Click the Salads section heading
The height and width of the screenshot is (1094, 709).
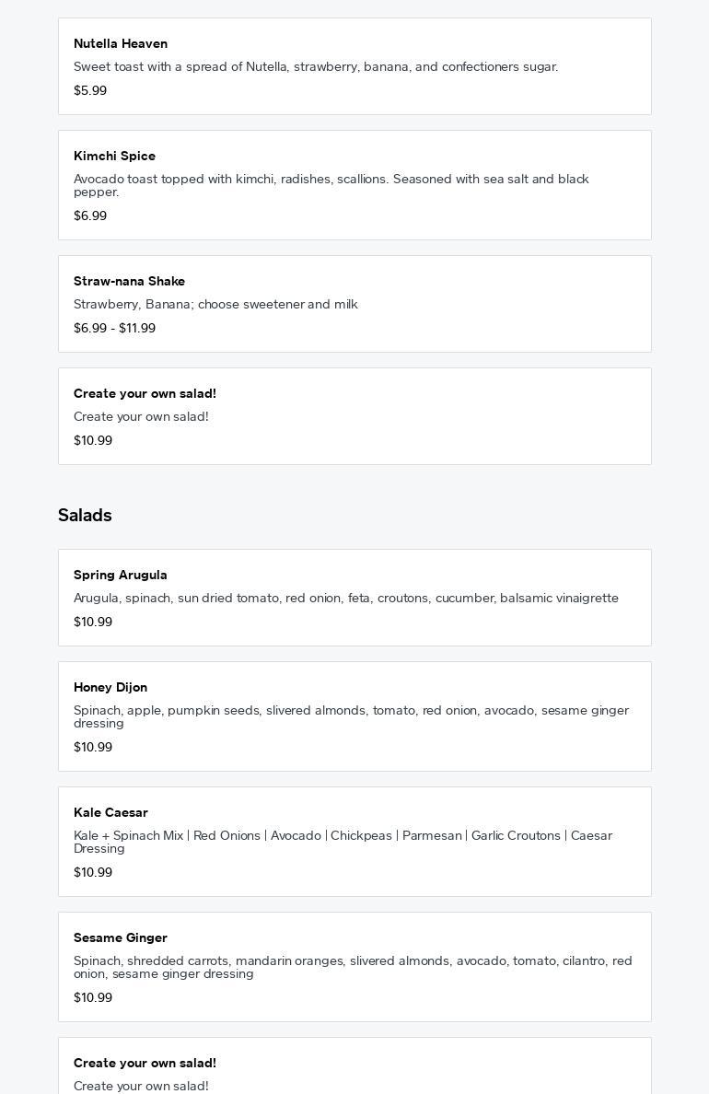[85, 515]
